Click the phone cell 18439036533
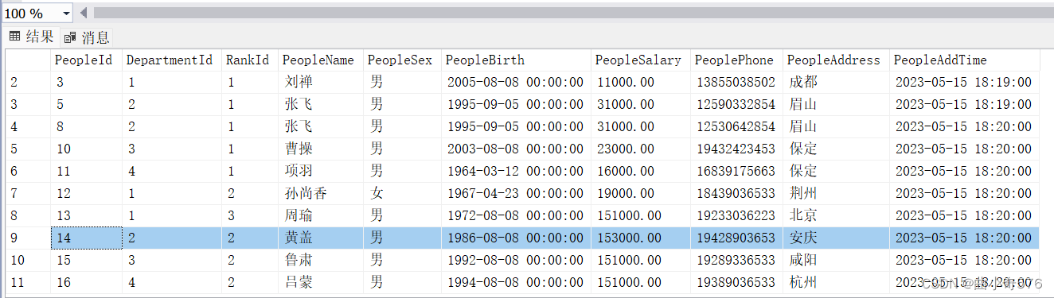 [737, 193]
